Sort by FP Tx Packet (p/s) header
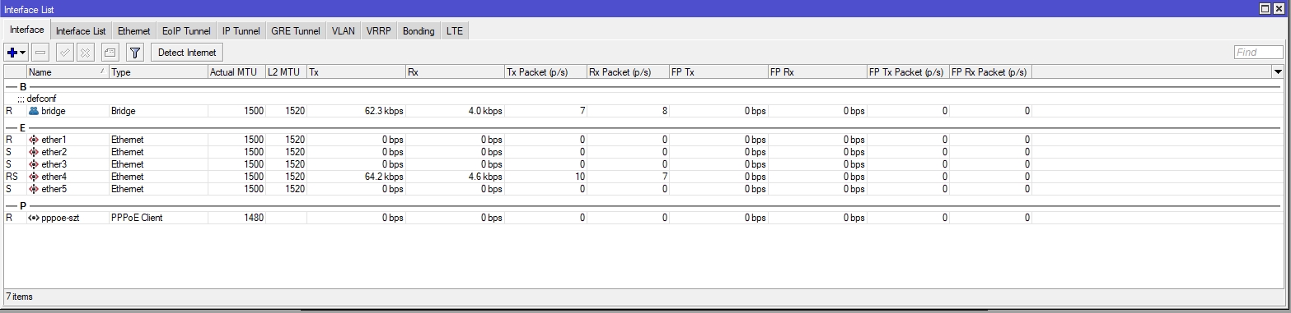The image size is (1291, 313). coord(908,72)
